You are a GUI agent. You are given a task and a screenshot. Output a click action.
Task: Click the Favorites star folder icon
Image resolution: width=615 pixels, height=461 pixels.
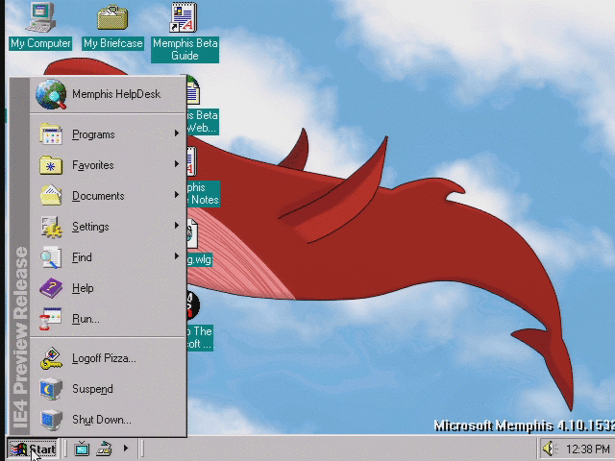51,165
